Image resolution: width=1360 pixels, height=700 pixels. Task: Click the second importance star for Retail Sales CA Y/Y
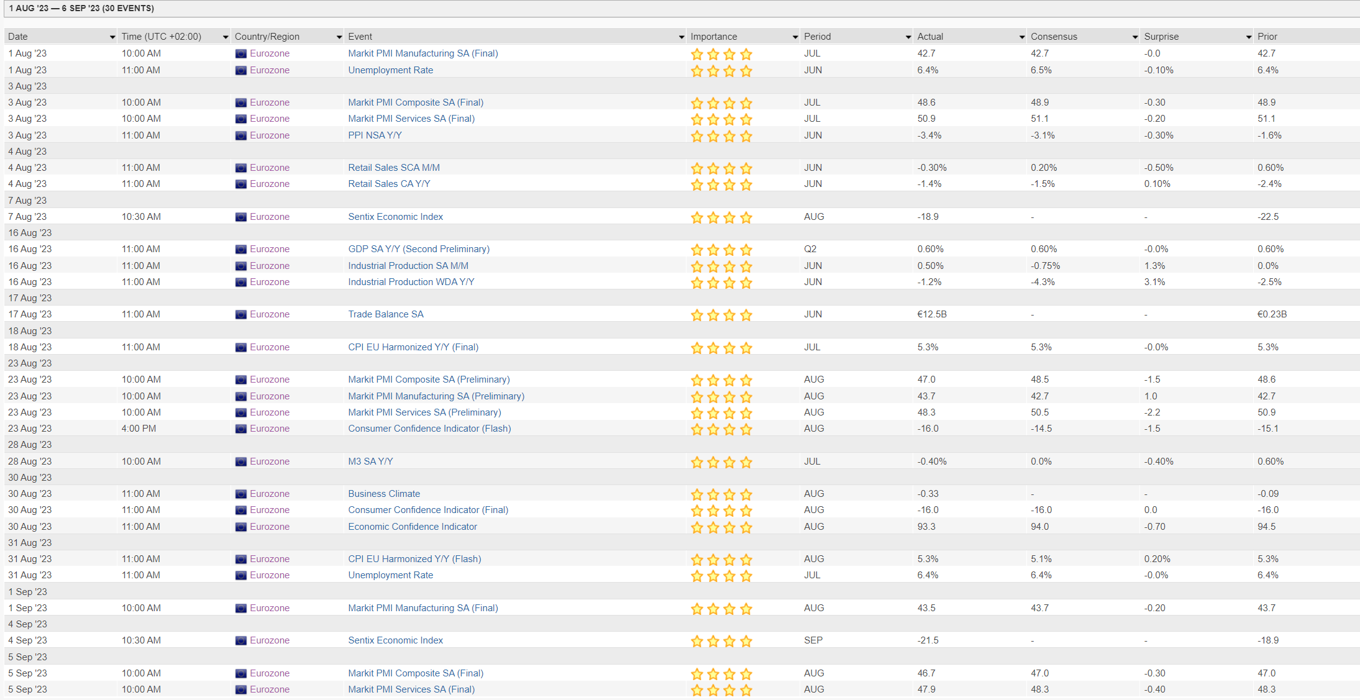pos(713,184)
